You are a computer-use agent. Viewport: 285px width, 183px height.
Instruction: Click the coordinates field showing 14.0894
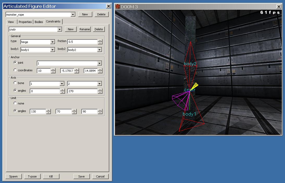tap(90, 71)
